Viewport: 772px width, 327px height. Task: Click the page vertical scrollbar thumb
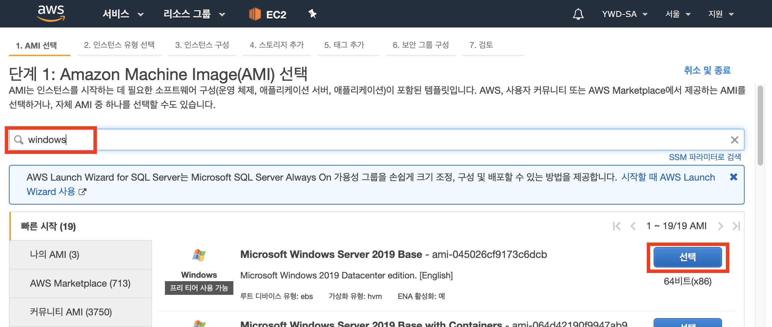[760, 126]
